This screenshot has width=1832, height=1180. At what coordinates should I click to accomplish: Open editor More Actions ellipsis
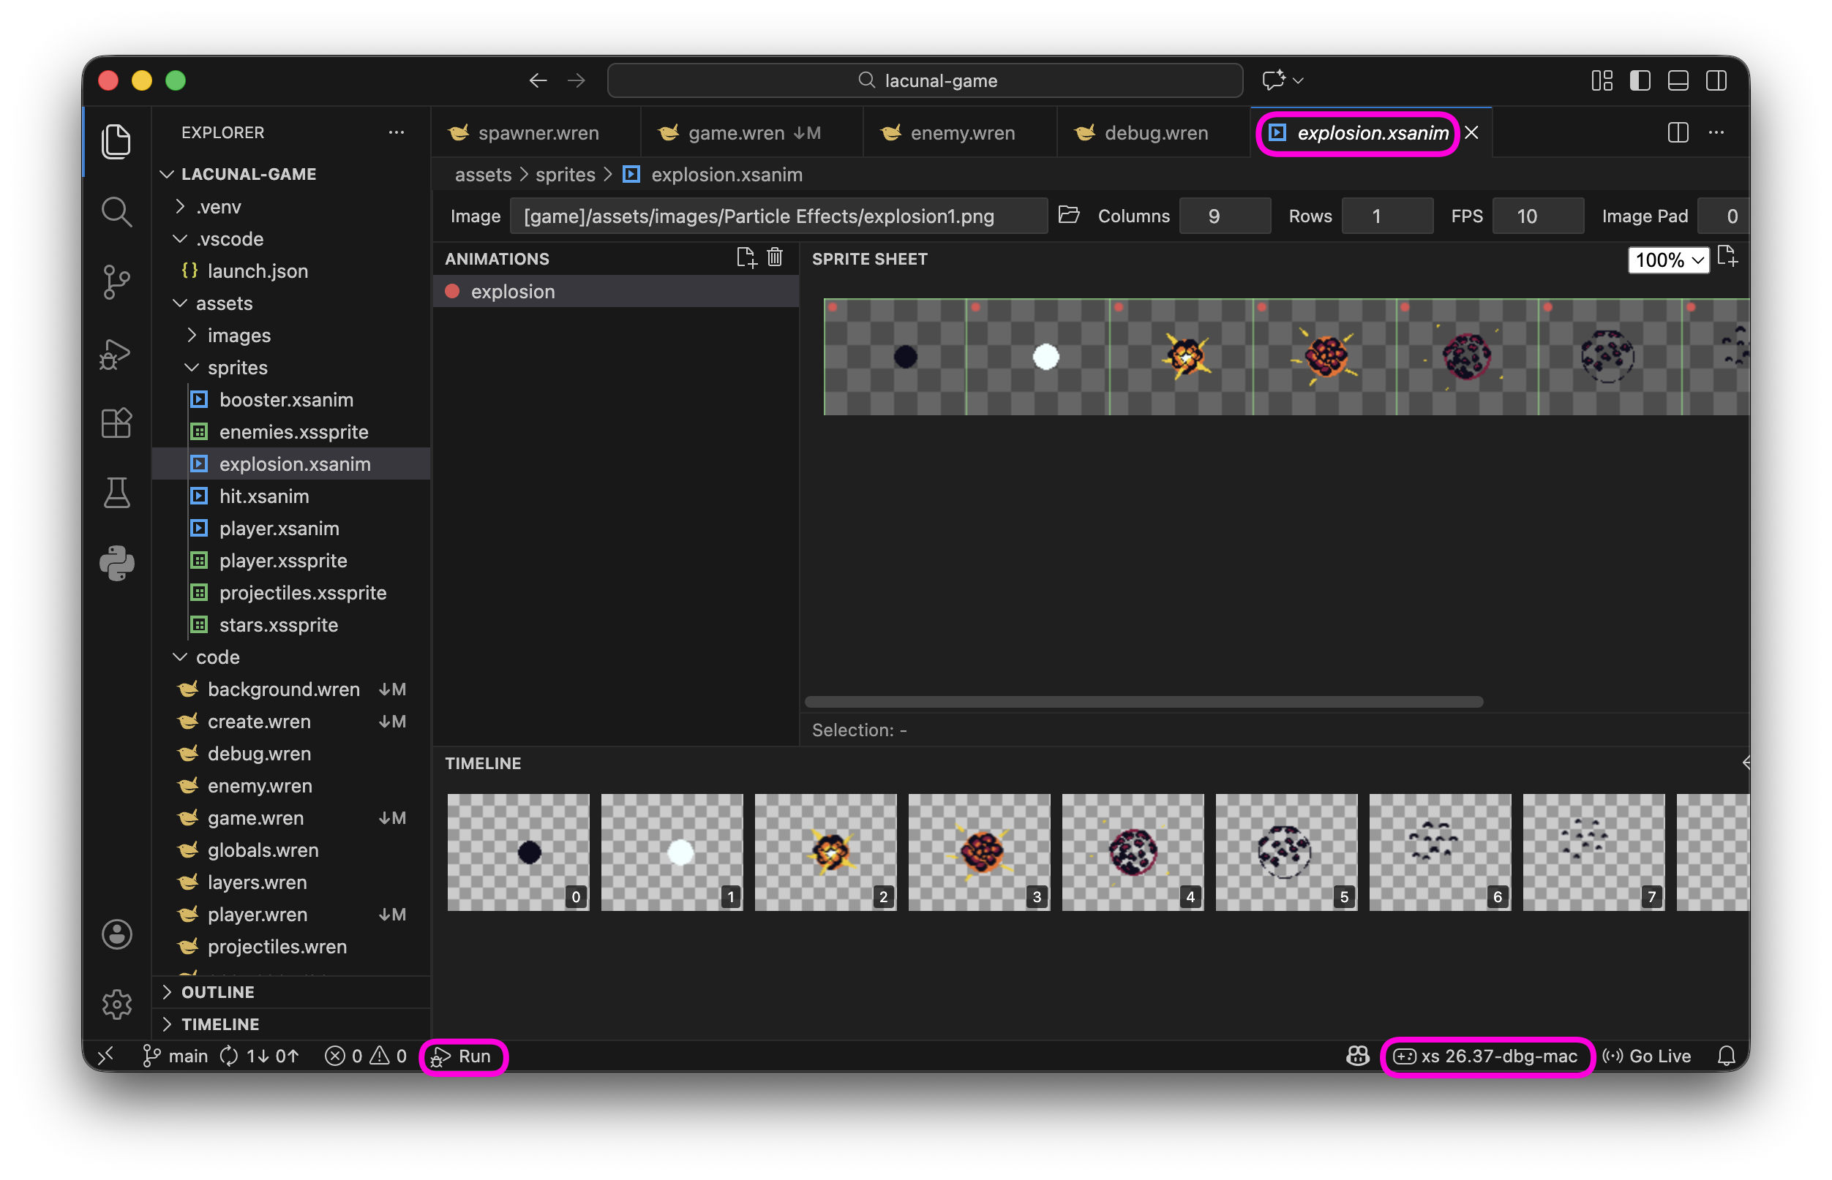click(x=1716, y=132)
